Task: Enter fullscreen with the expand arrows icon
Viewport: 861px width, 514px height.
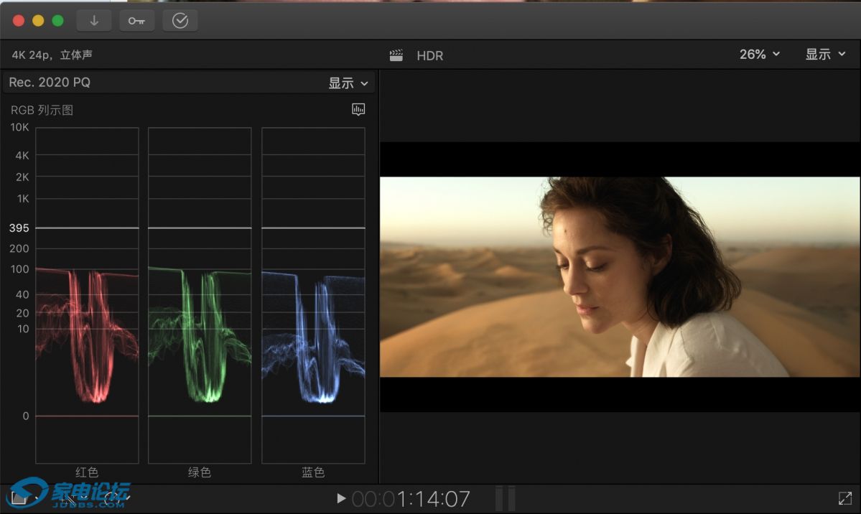Action: point(844,498)
